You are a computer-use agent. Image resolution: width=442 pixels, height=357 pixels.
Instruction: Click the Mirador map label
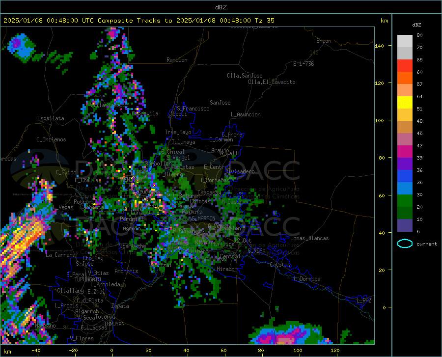pyautogui.click(x=226, y=269)
